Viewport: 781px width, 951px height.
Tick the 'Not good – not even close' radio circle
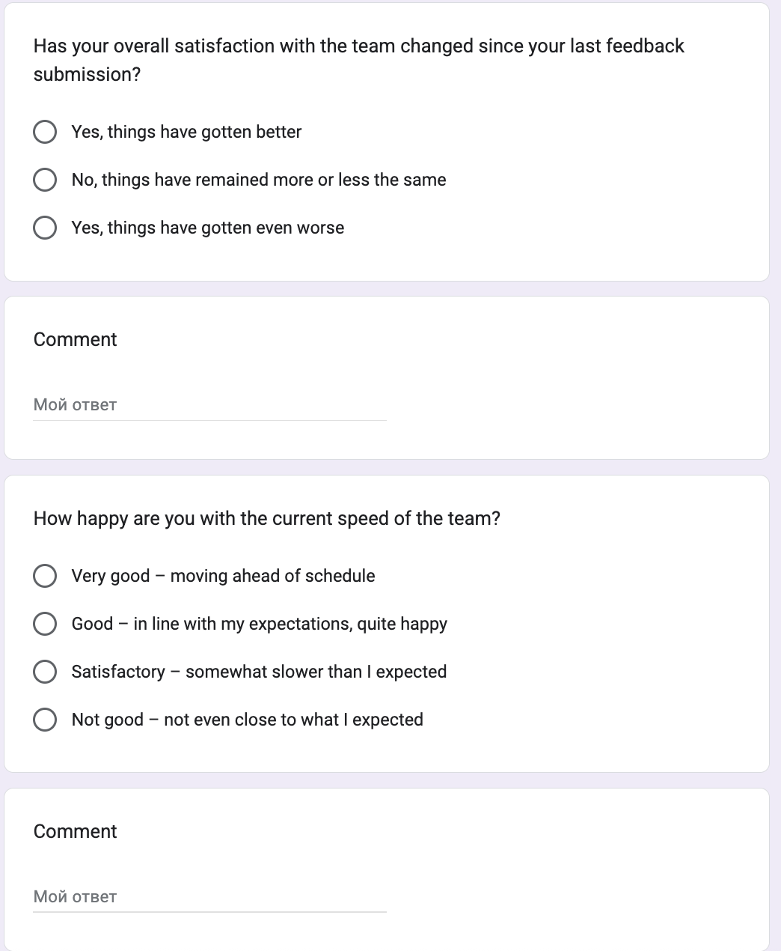45,720
